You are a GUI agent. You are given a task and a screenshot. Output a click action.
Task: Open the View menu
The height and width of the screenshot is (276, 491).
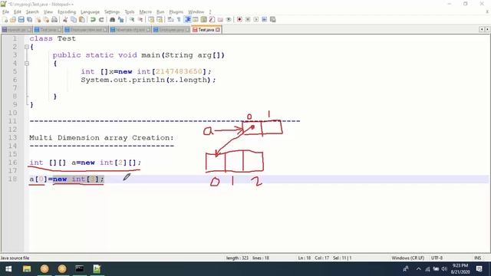click(48, 12)
